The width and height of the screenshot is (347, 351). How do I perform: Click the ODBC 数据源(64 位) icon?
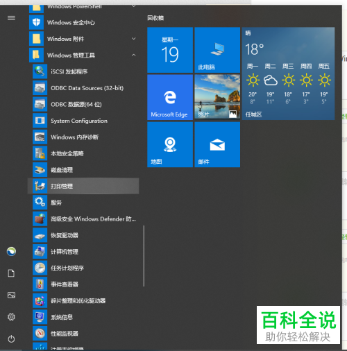(40, 104)
